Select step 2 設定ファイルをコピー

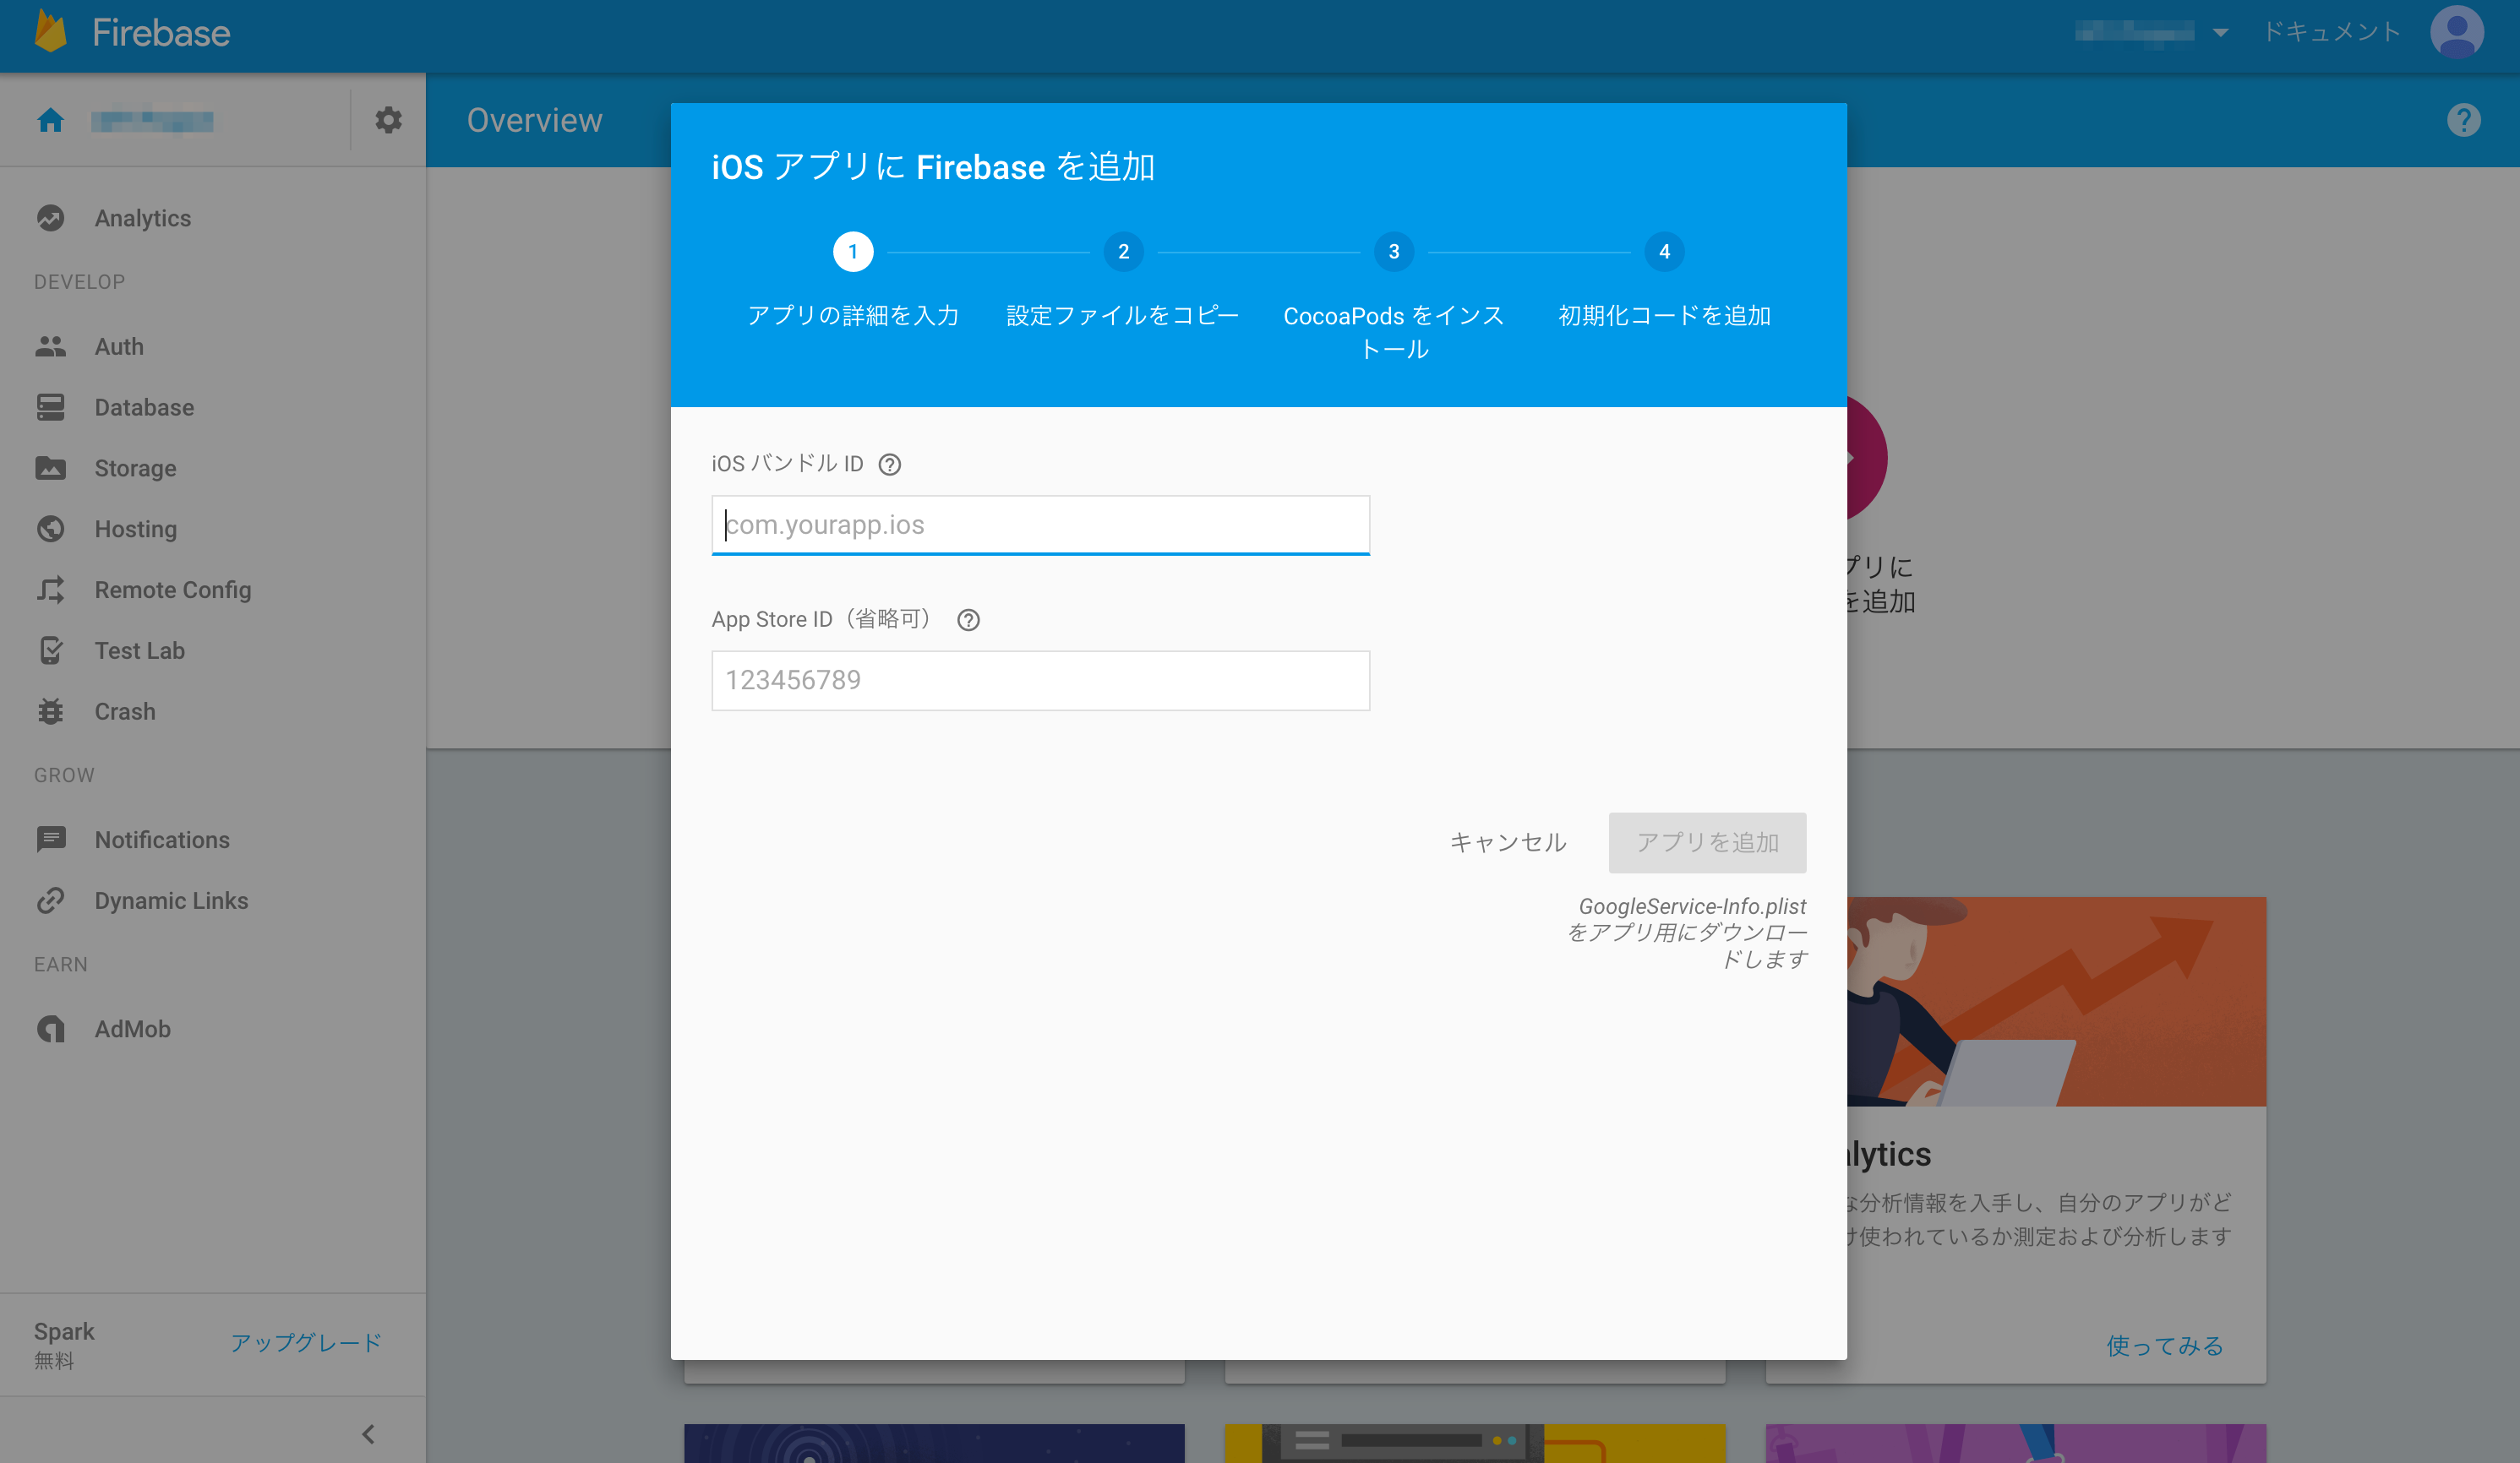click(1123, 280)
